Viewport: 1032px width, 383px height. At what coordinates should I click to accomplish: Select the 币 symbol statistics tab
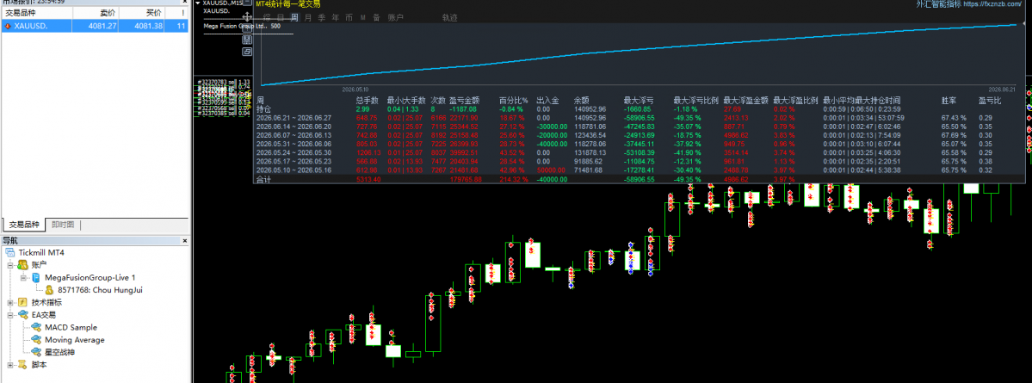point(349,17)
